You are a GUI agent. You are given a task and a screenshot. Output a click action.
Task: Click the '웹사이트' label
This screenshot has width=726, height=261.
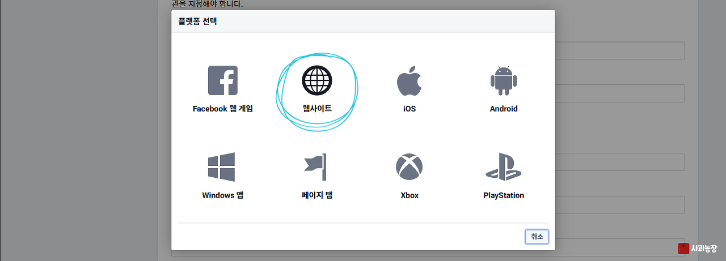[x=317, y=109]
